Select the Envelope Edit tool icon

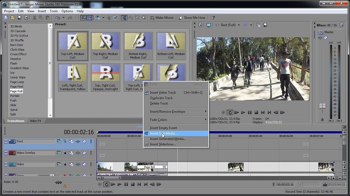tap(131, 18)
